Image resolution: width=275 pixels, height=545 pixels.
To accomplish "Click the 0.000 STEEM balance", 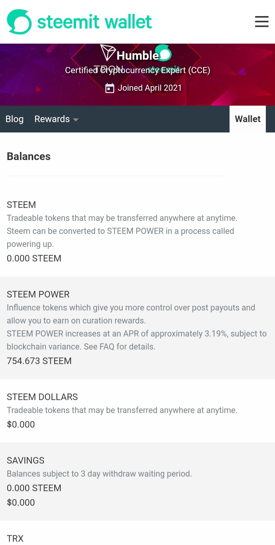I will click(34, 258).
